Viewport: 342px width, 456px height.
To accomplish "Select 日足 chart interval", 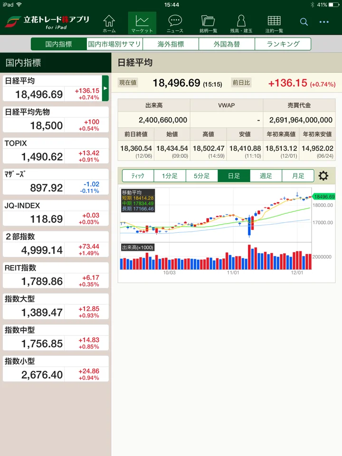I will pos(234,176).
